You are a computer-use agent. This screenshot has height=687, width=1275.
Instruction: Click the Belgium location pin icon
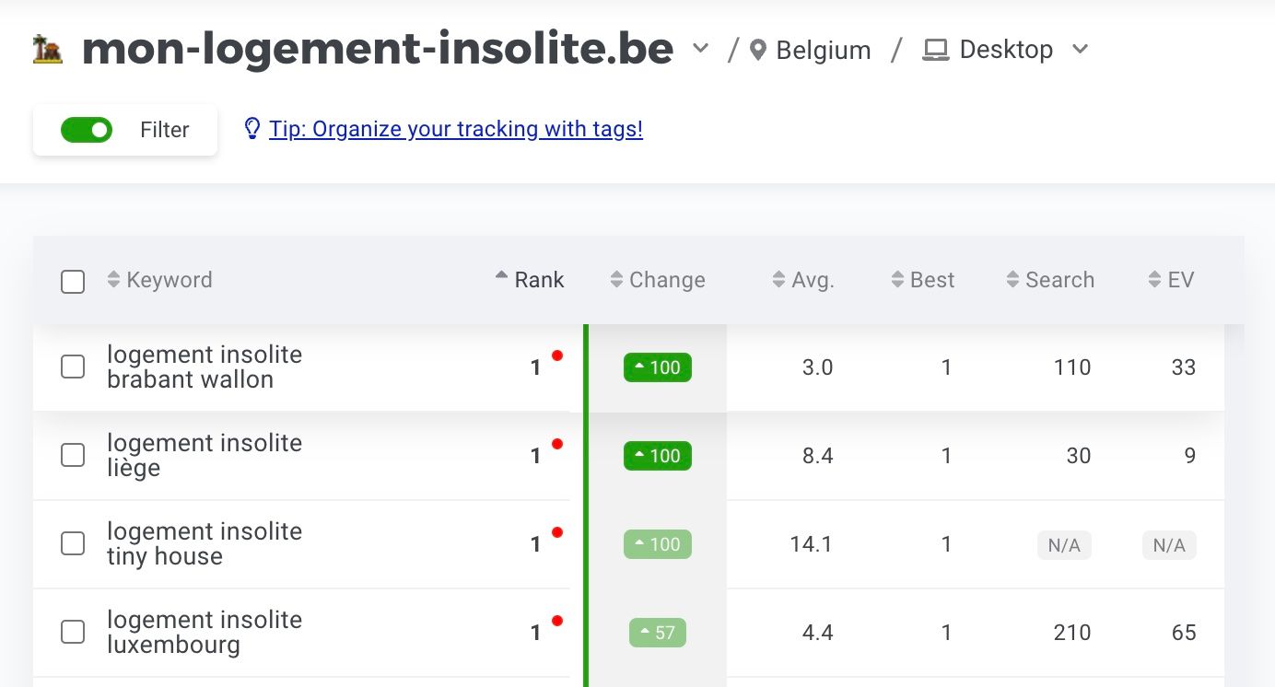tap(758, 50)
